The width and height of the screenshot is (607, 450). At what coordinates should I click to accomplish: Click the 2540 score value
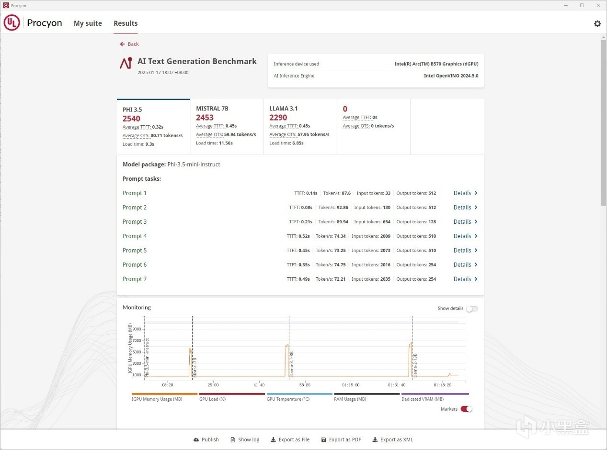point(131,119)
